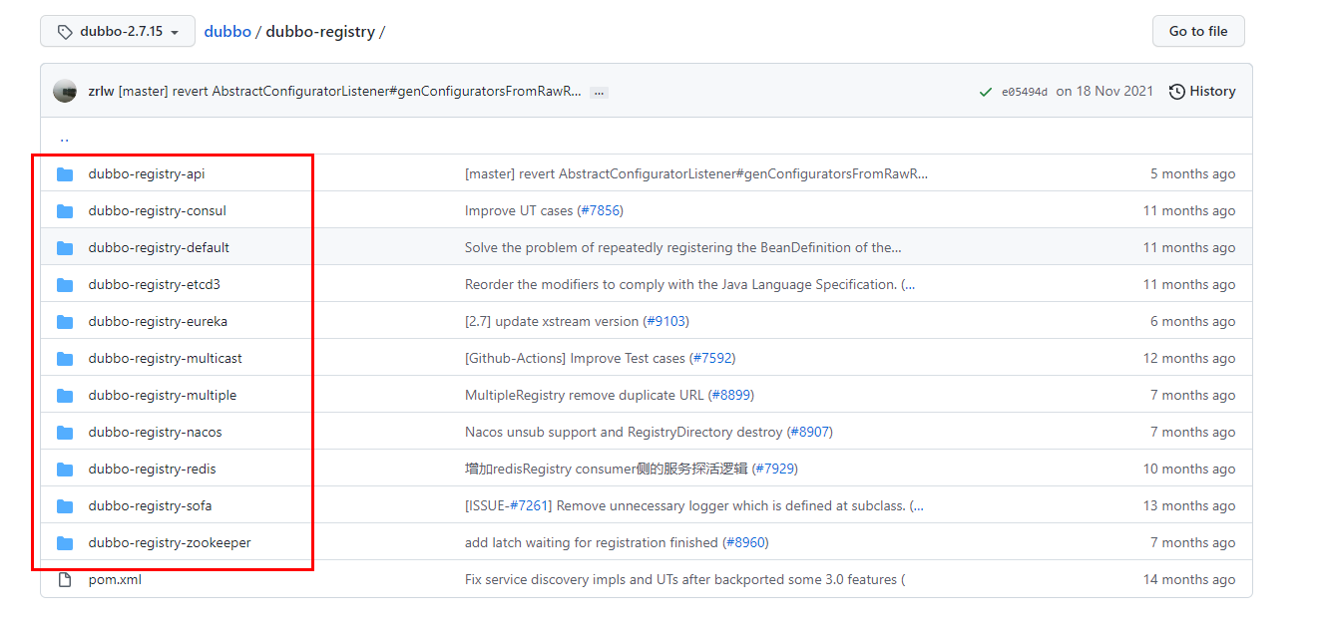
Task: Open pull request #7929 link
Action: (774, 469)
